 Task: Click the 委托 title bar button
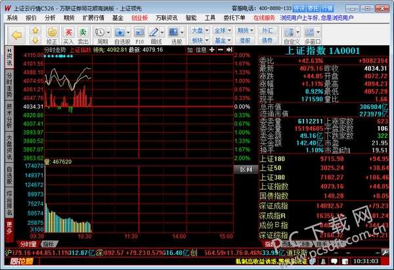[x=313, y=9]
